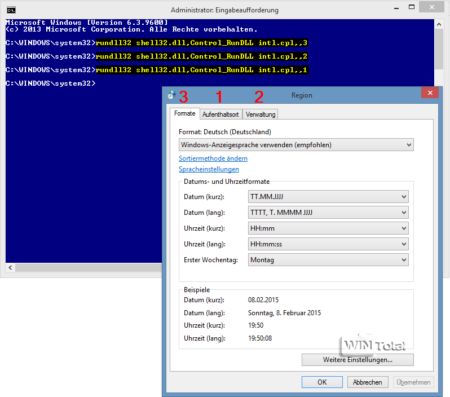This screenshot has width=450, height=397.
Task: Open the Spracheinstellungen link
Action: tap(209, 169)
